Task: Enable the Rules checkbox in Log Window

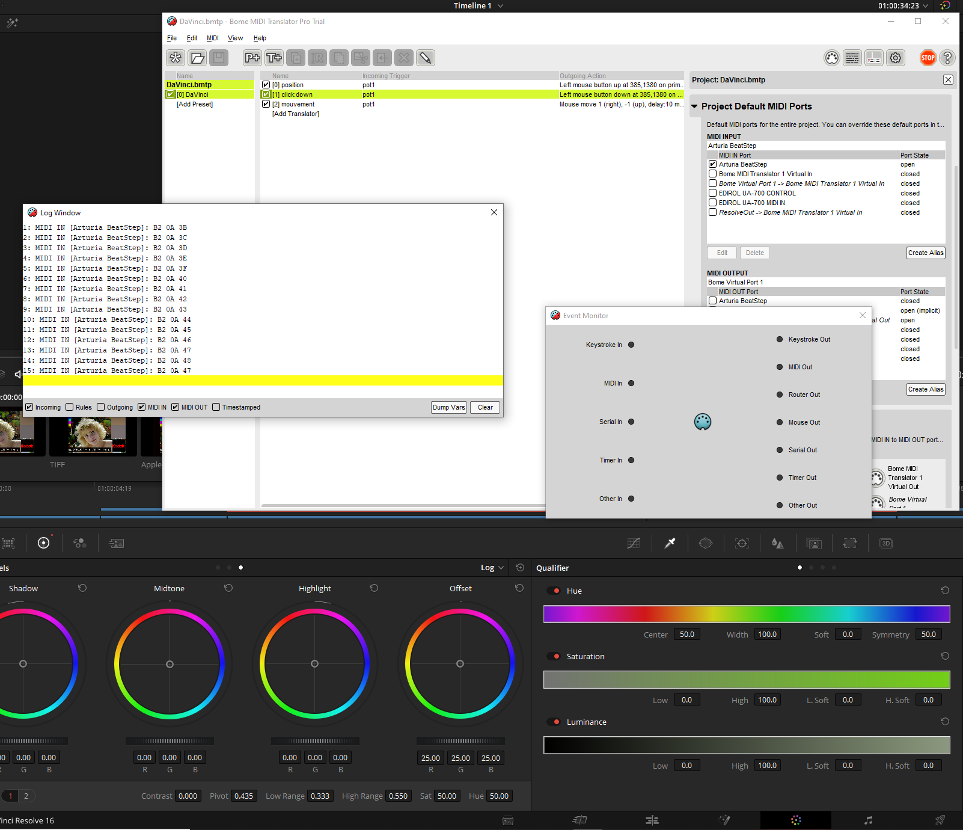Action: tap(69, 407)
